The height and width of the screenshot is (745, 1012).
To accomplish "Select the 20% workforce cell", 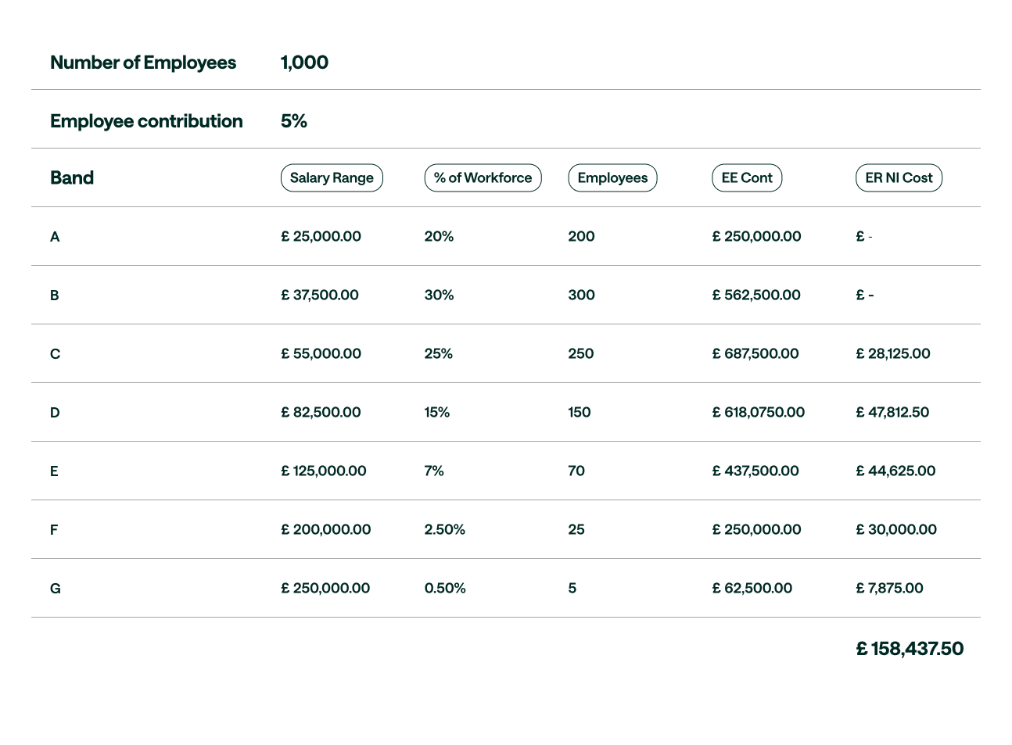I will [439, 236].
